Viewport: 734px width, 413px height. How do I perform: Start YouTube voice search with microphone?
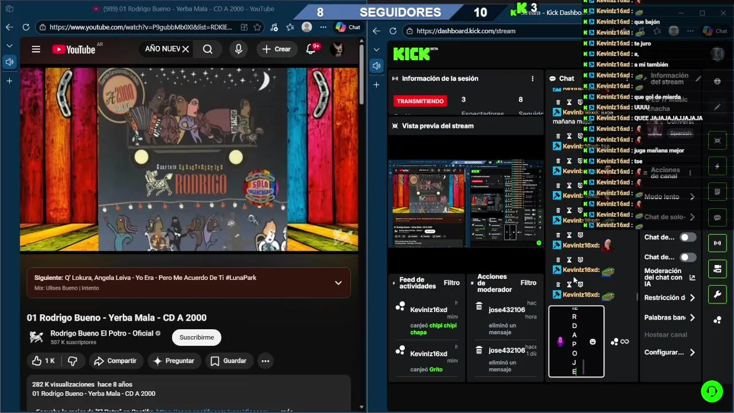[x=239, y=49]
